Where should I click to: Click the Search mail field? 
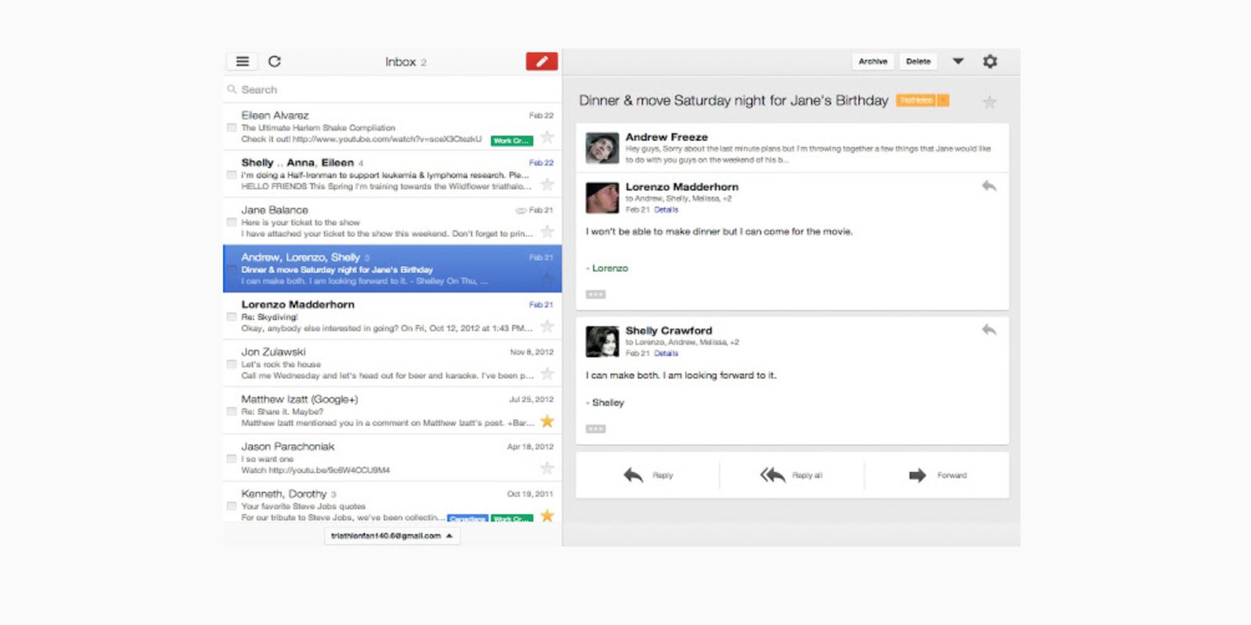391,90
